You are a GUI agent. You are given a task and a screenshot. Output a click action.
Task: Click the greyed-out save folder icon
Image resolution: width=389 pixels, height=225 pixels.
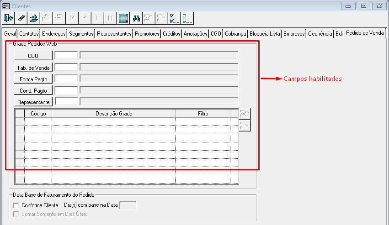click(46, 18)
